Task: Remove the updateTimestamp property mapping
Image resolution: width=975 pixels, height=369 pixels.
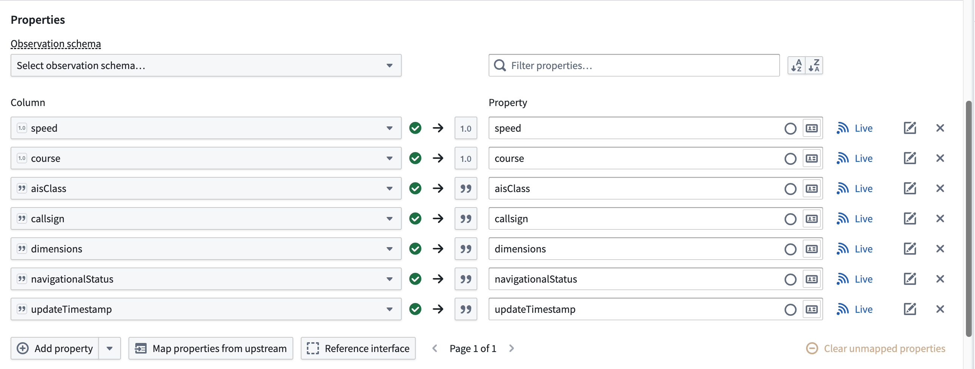Action: [x=940, y=309]
